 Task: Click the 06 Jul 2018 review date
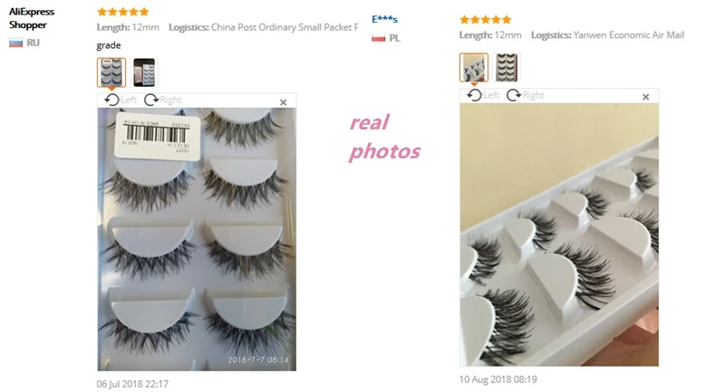tap(132, 384)
